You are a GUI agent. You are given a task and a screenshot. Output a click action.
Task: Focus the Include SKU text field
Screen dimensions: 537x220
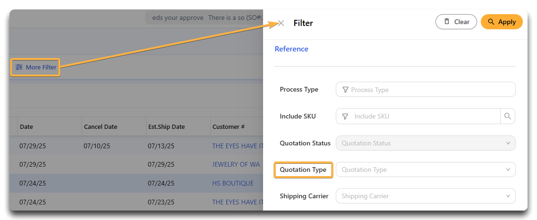pos(418,116)
